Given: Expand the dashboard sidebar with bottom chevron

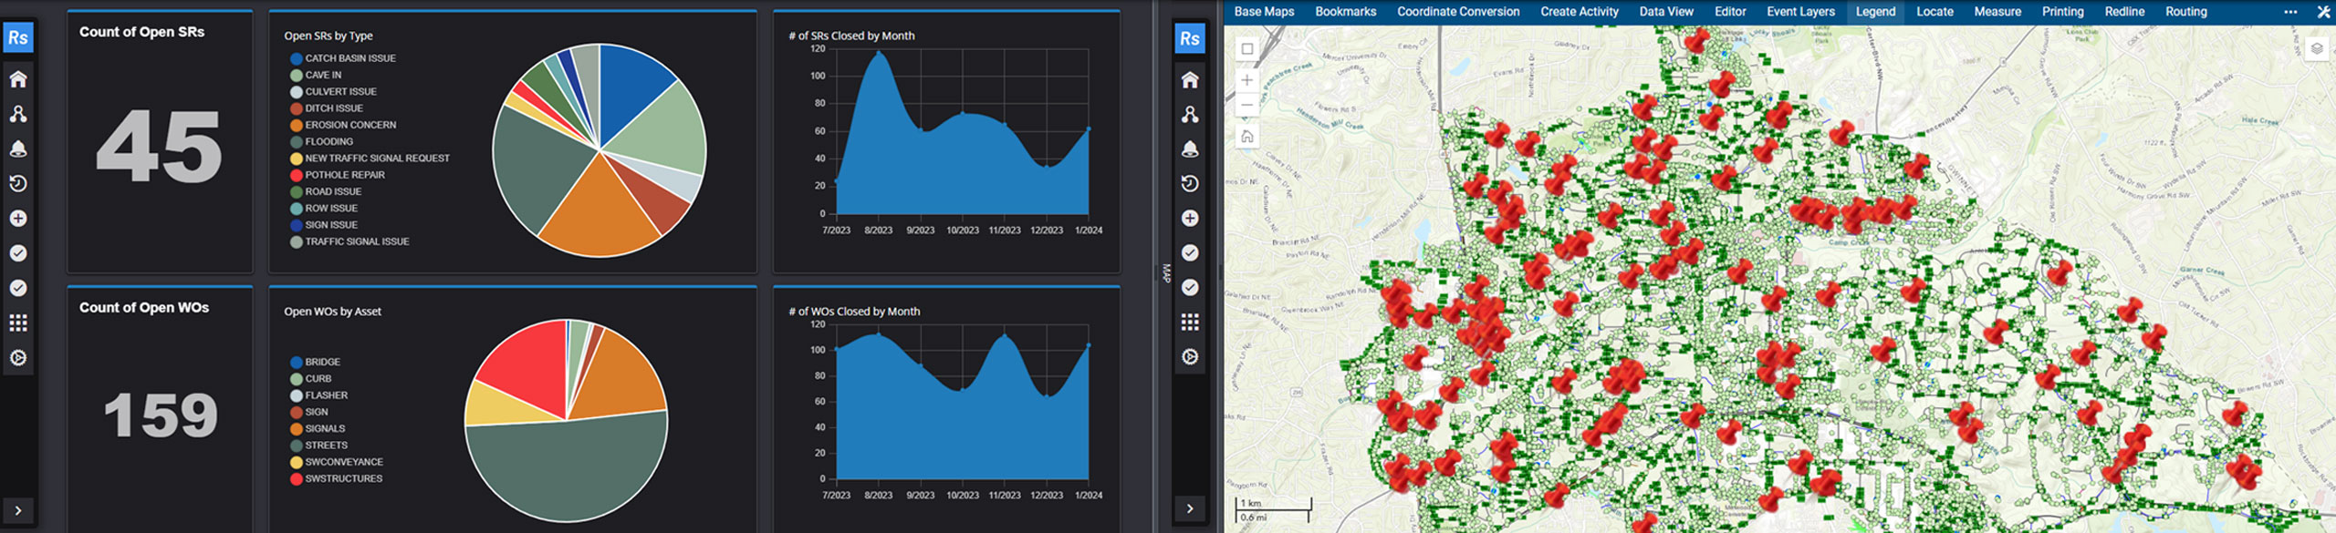Looking at the screenshot, I should pyautogui.click(x=18, y=509).
